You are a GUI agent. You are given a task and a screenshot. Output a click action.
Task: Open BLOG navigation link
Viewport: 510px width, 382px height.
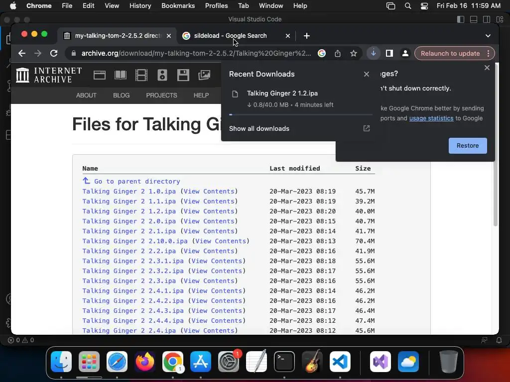[x=122, y=95]
